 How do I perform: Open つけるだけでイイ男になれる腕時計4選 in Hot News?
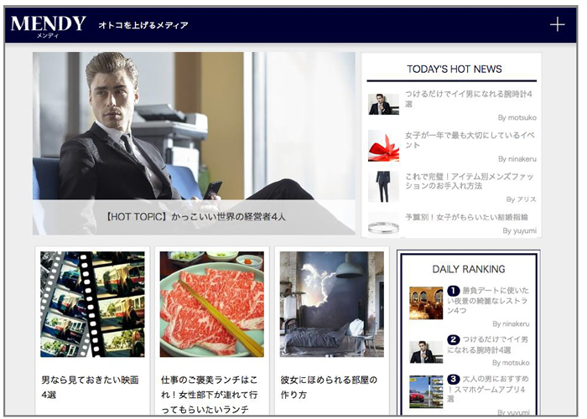pos(469,99)
